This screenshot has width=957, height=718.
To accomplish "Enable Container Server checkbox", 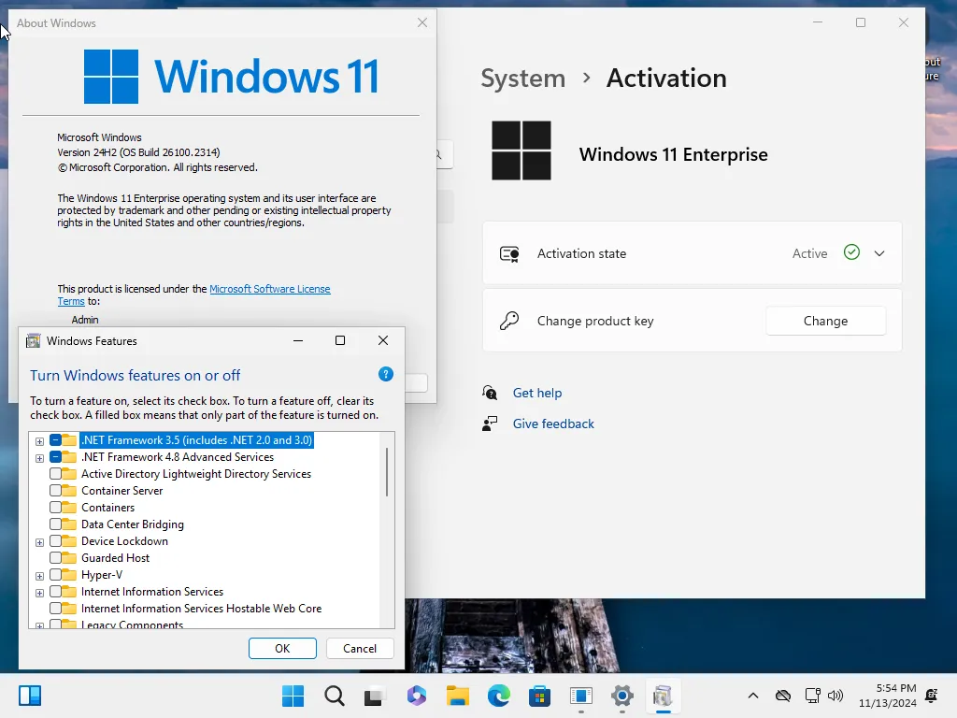I will coord(55,490).
